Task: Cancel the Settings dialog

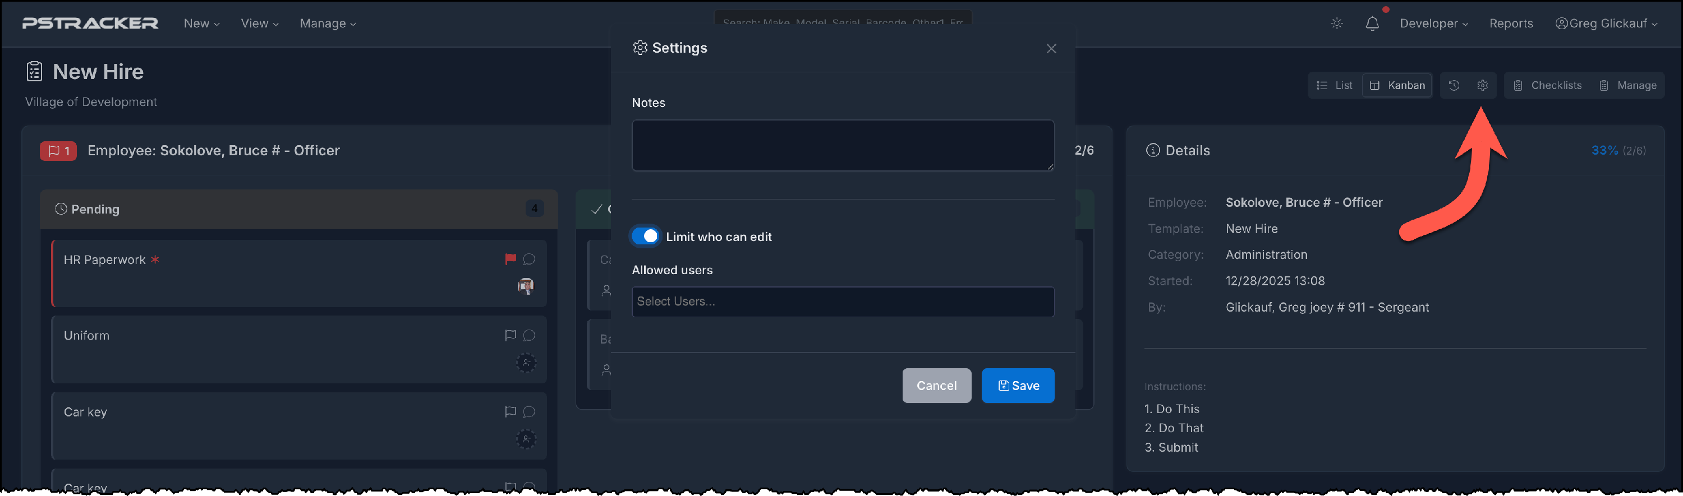Action: [x=936, y=385]
